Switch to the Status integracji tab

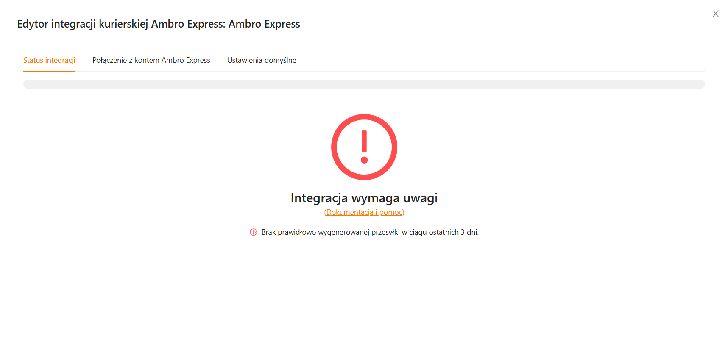(49, 60)
